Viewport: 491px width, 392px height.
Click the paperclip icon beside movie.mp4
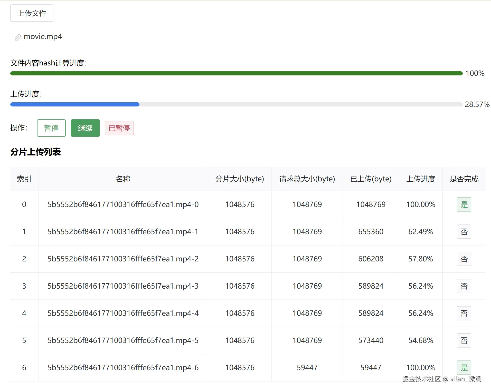[x=18, y=37]
